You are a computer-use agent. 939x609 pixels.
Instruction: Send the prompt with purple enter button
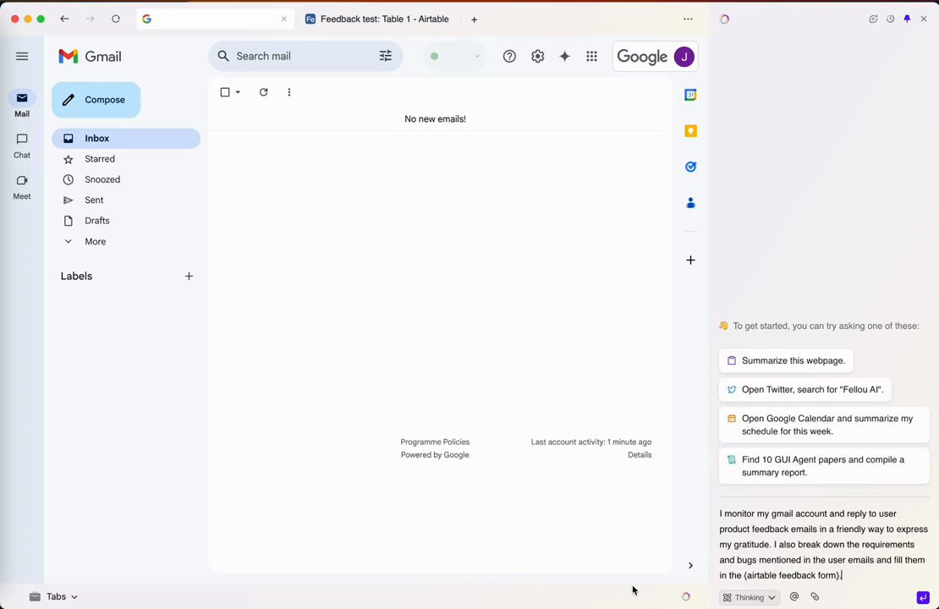[923, 597]
